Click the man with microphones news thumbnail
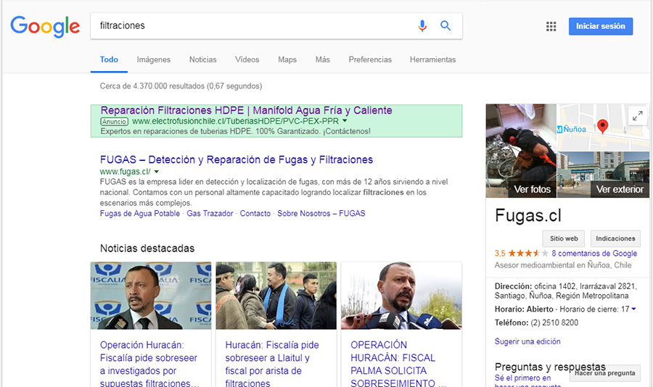Screen dimensions: 653x387 pyautogui.click(x=401, y=296)
